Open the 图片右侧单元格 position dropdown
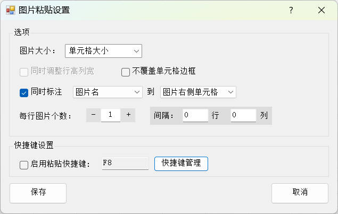Screen dimensions: 338x214 click(x=198, y=92)
